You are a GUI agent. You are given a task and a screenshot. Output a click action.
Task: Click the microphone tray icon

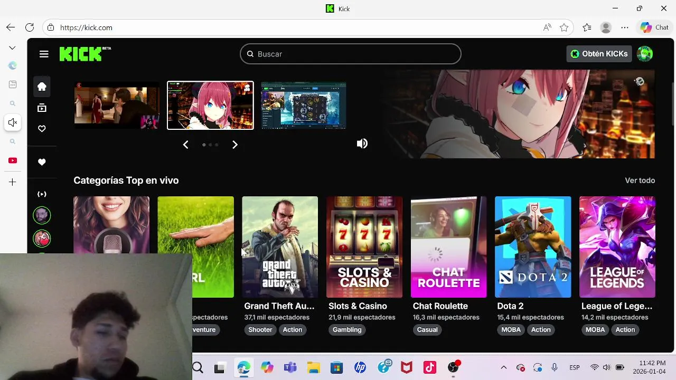(554, 367)
